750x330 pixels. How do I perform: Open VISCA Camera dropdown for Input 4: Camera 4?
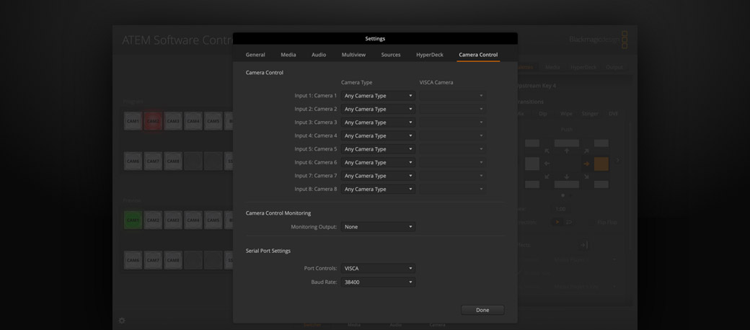click(x=452, y=135)
